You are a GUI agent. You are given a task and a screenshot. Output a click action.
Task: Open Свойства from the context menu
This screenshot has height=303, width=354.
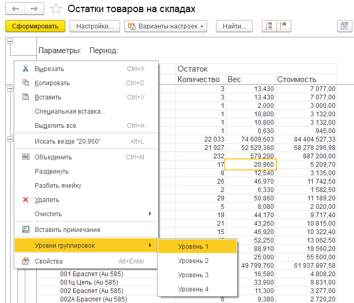point(86,261)
